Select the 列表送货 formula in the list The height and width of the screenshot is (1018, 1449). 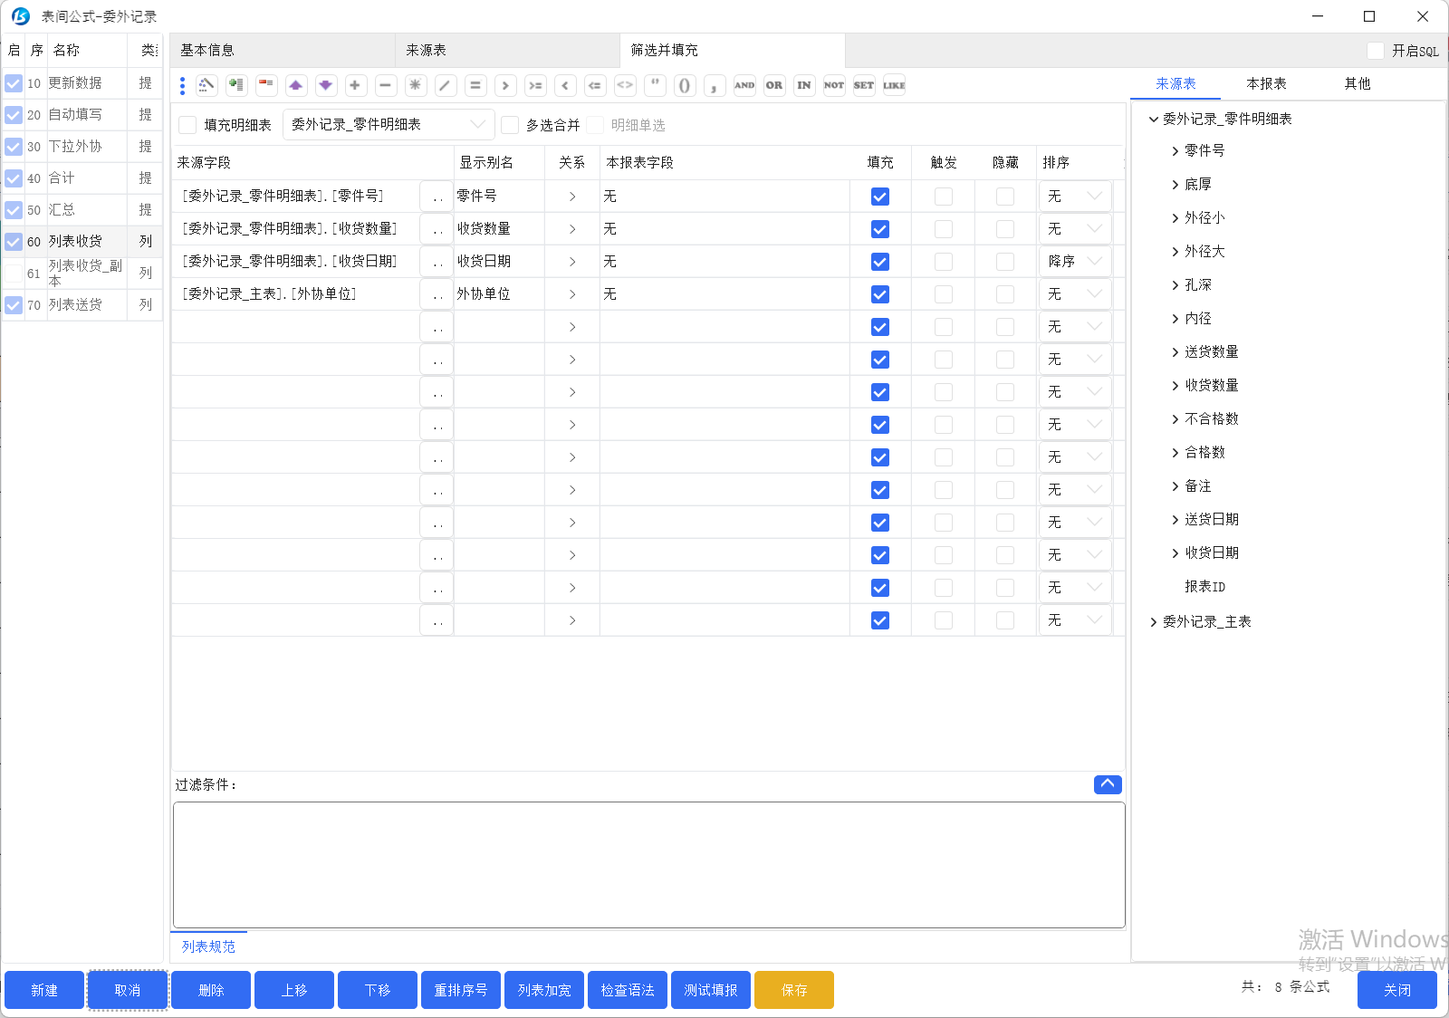76,305
